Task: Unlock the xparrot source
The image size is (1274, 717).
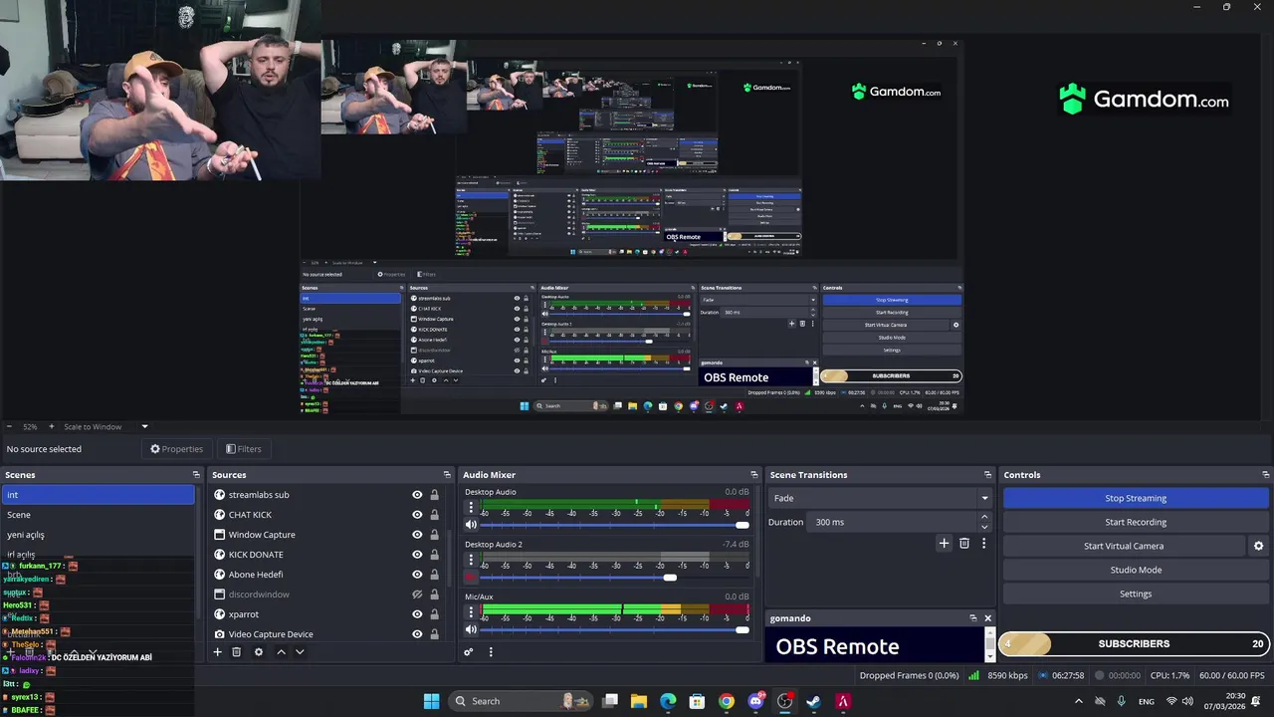Action: (434, 614)
